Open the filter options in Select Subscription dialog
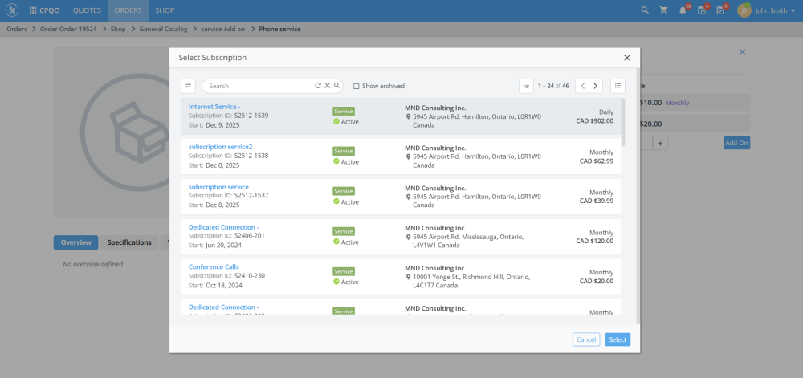The image size is (803, 378). (188, 86)
